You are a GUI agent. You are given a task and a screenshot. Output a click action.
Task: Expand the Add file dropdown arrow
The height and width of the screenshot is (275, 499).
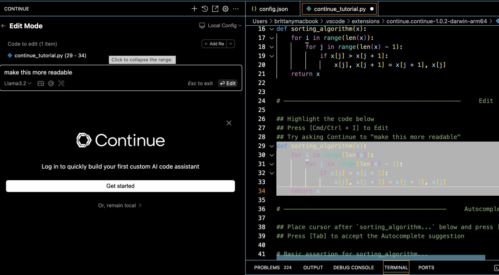[231, 44]
